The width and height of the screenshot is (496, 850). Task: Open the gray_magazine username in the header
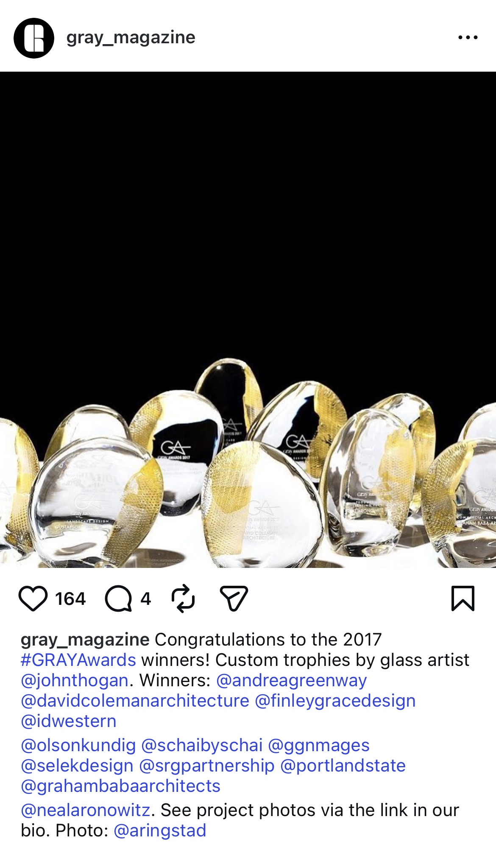(x=131, y=38)
